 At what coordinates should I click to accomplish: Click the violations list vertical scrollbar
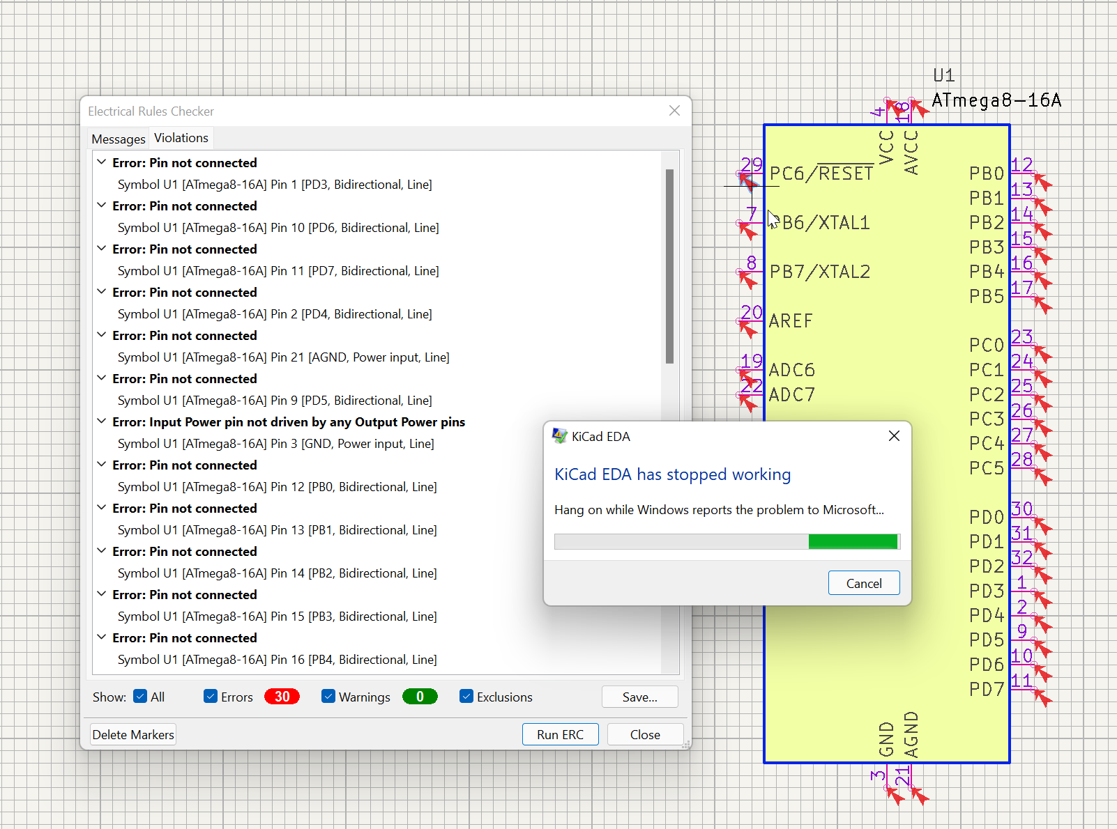coord(669,266)
